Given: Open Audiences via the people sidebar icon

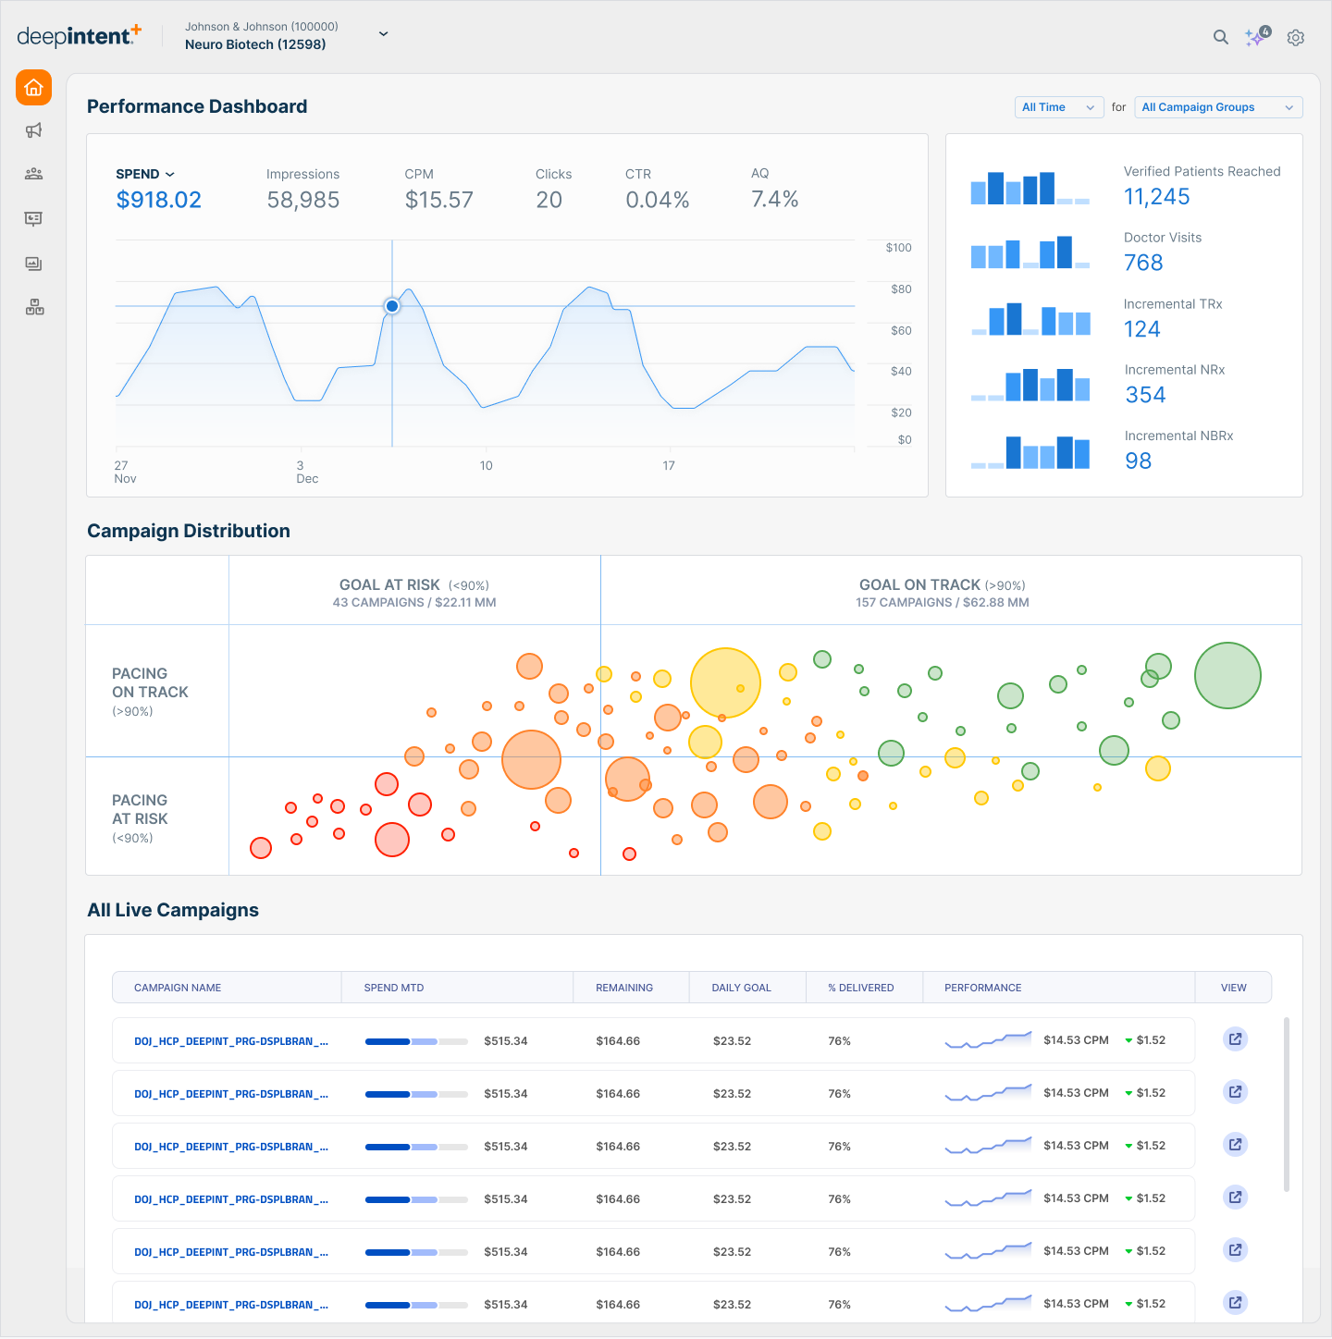Looking at the screenshot, I should (34, 174).
